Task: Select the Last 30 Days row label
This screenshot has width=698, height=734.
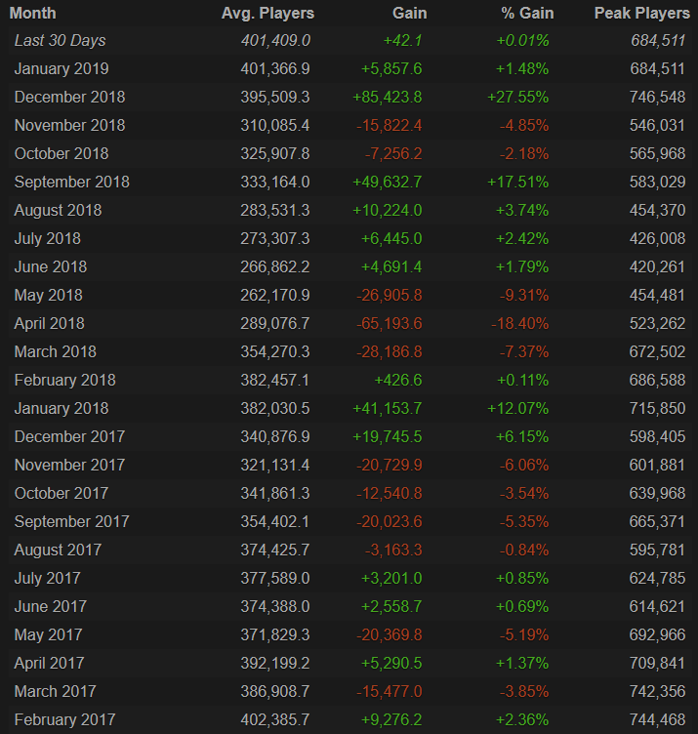Action: point(60,41)
